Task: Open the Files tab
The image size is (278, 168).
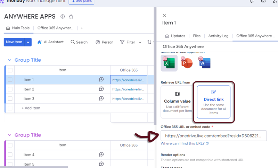Action: (x=197, y=36)
